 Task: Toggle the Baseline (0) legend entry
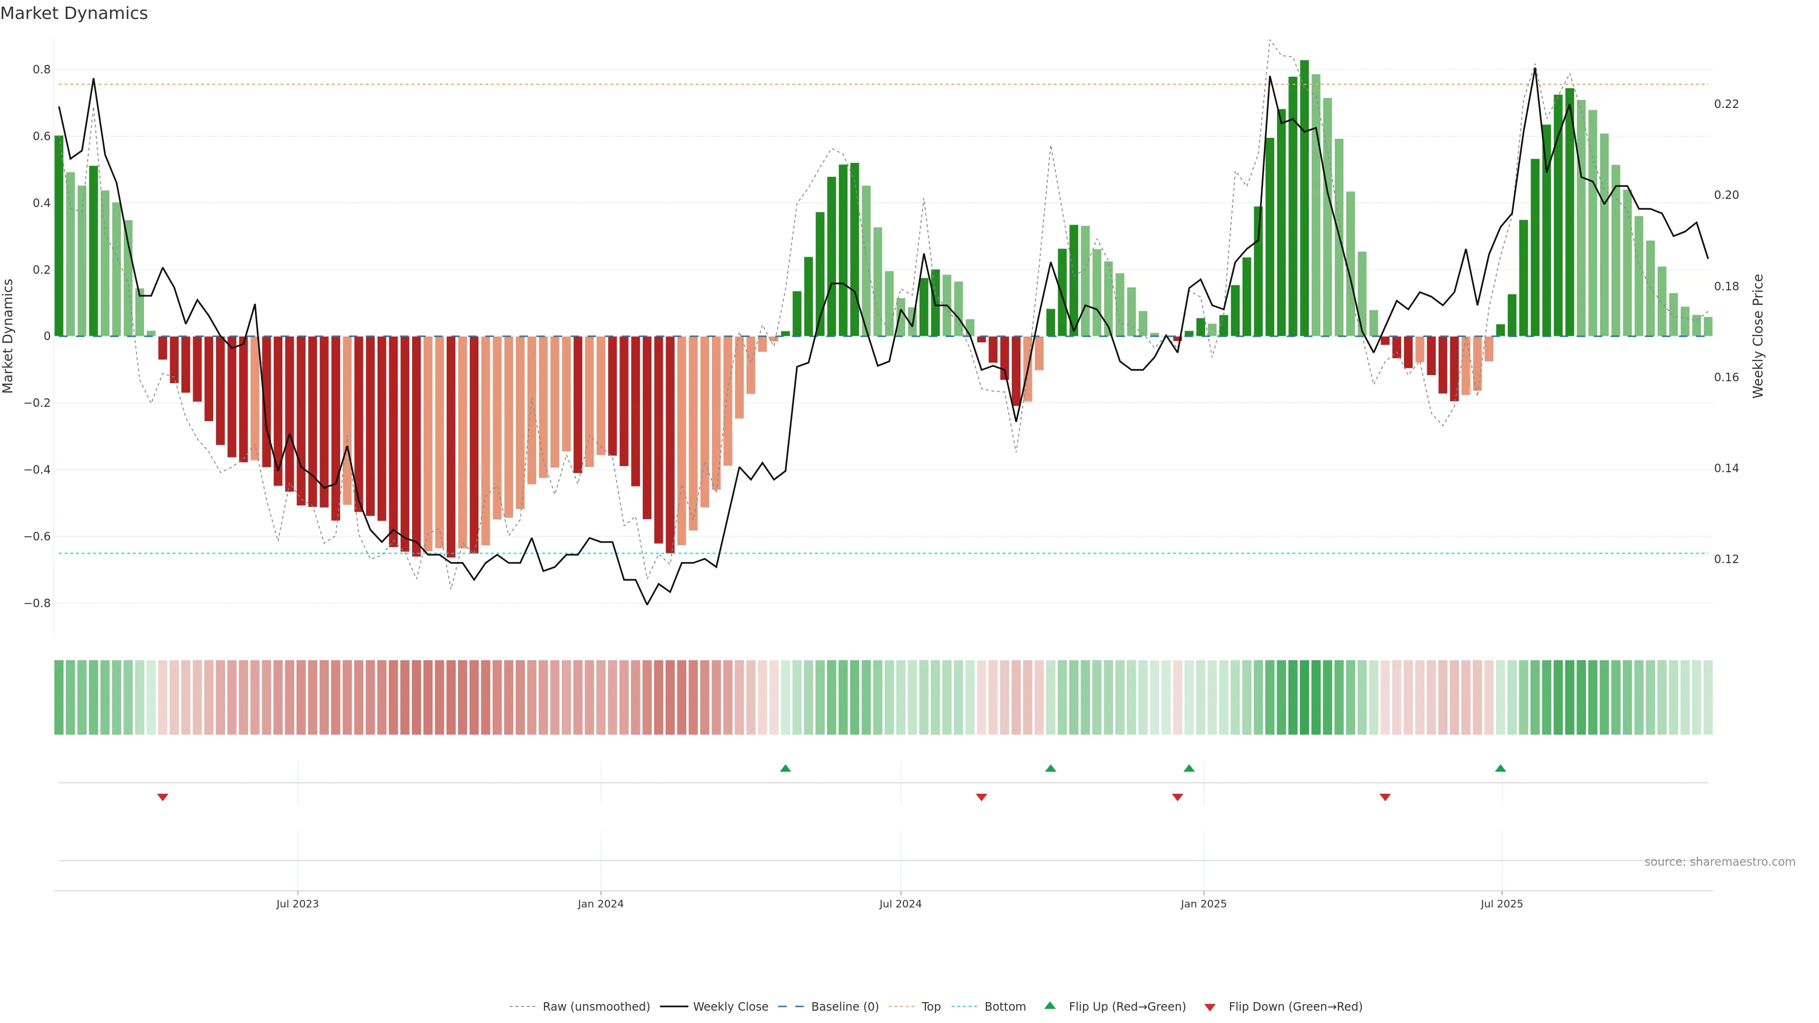845,1007
